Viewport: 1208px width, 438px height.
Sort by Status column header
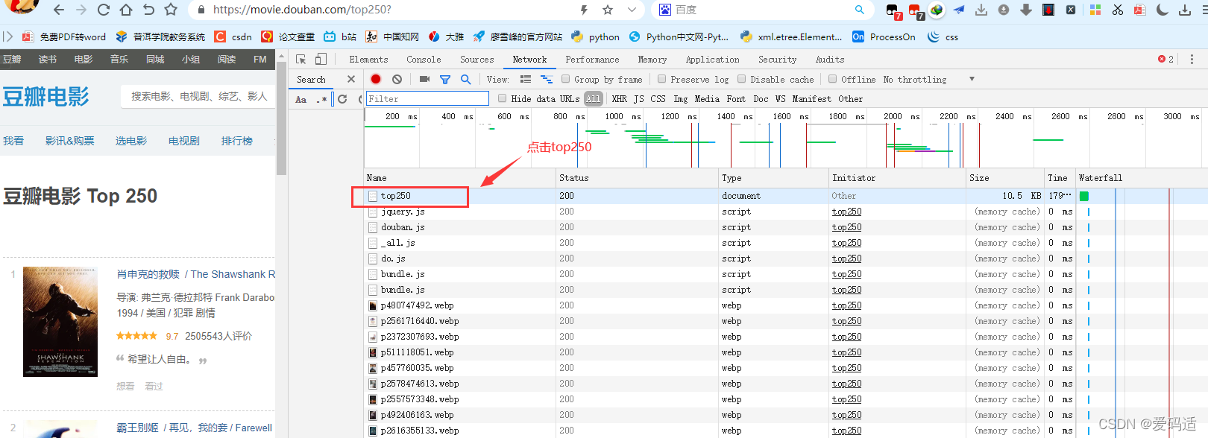click(x=638, y=178)
